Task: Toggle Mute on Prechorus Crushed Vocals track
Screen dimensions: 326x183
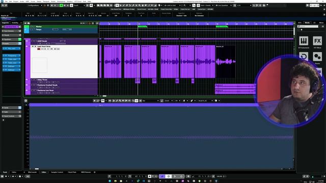Action: pos(33,85)
